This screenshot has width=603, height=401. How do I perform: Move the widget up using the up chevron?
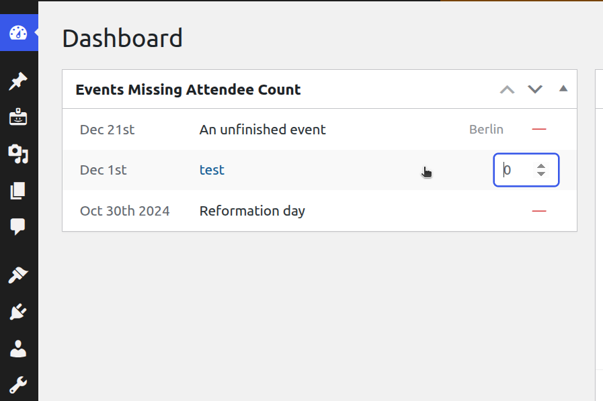[506, 89]
